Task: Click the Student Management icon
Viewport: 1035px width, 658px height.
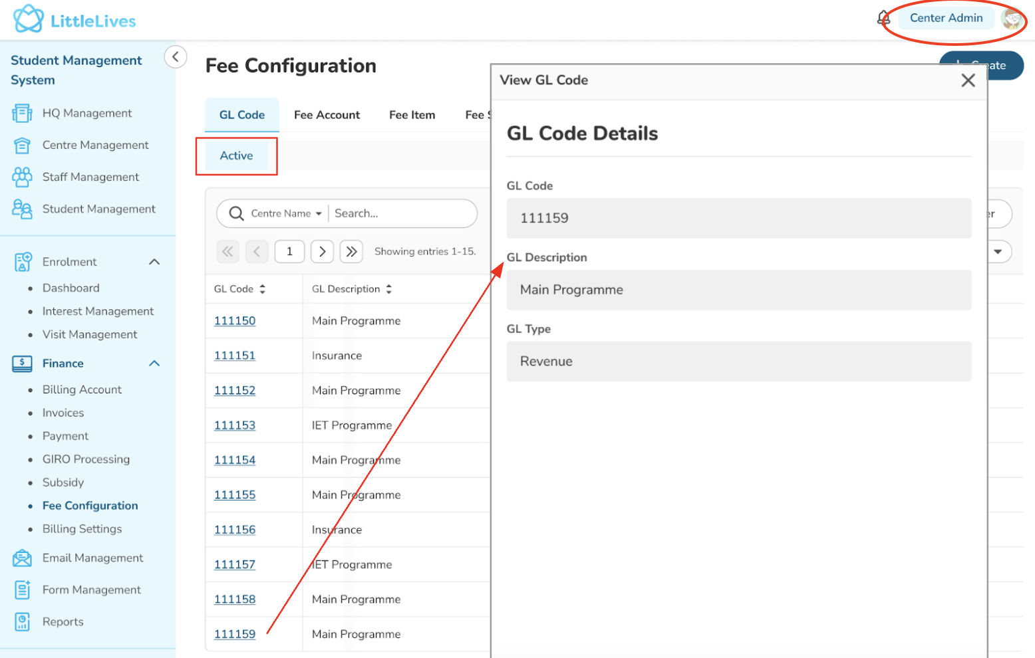Action: pos(22,209)
